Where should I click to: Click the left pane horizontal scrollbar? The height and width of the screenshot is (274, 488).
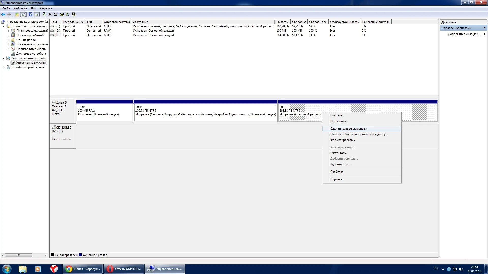(19, 255)
